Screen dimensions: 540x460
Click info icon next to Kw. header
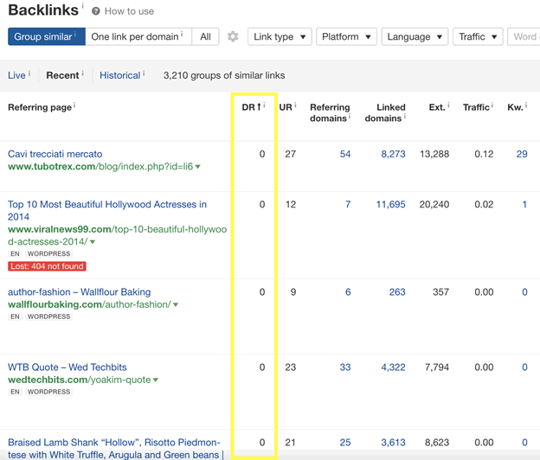(x=526, y=105)
